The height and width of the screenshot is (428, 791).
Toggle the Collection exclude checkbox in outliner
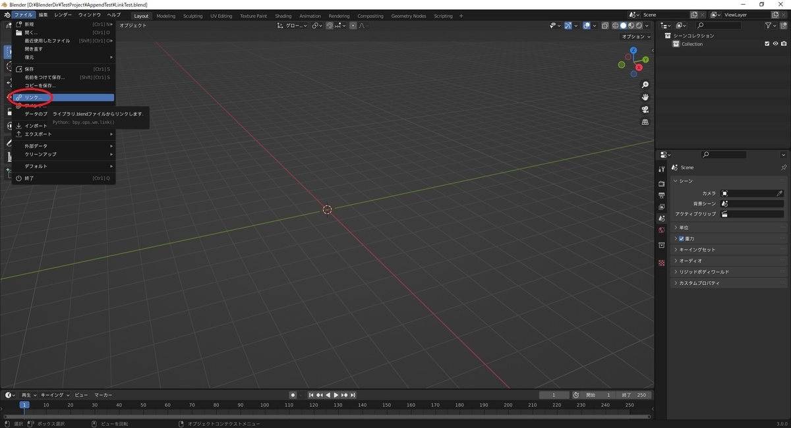767,44
